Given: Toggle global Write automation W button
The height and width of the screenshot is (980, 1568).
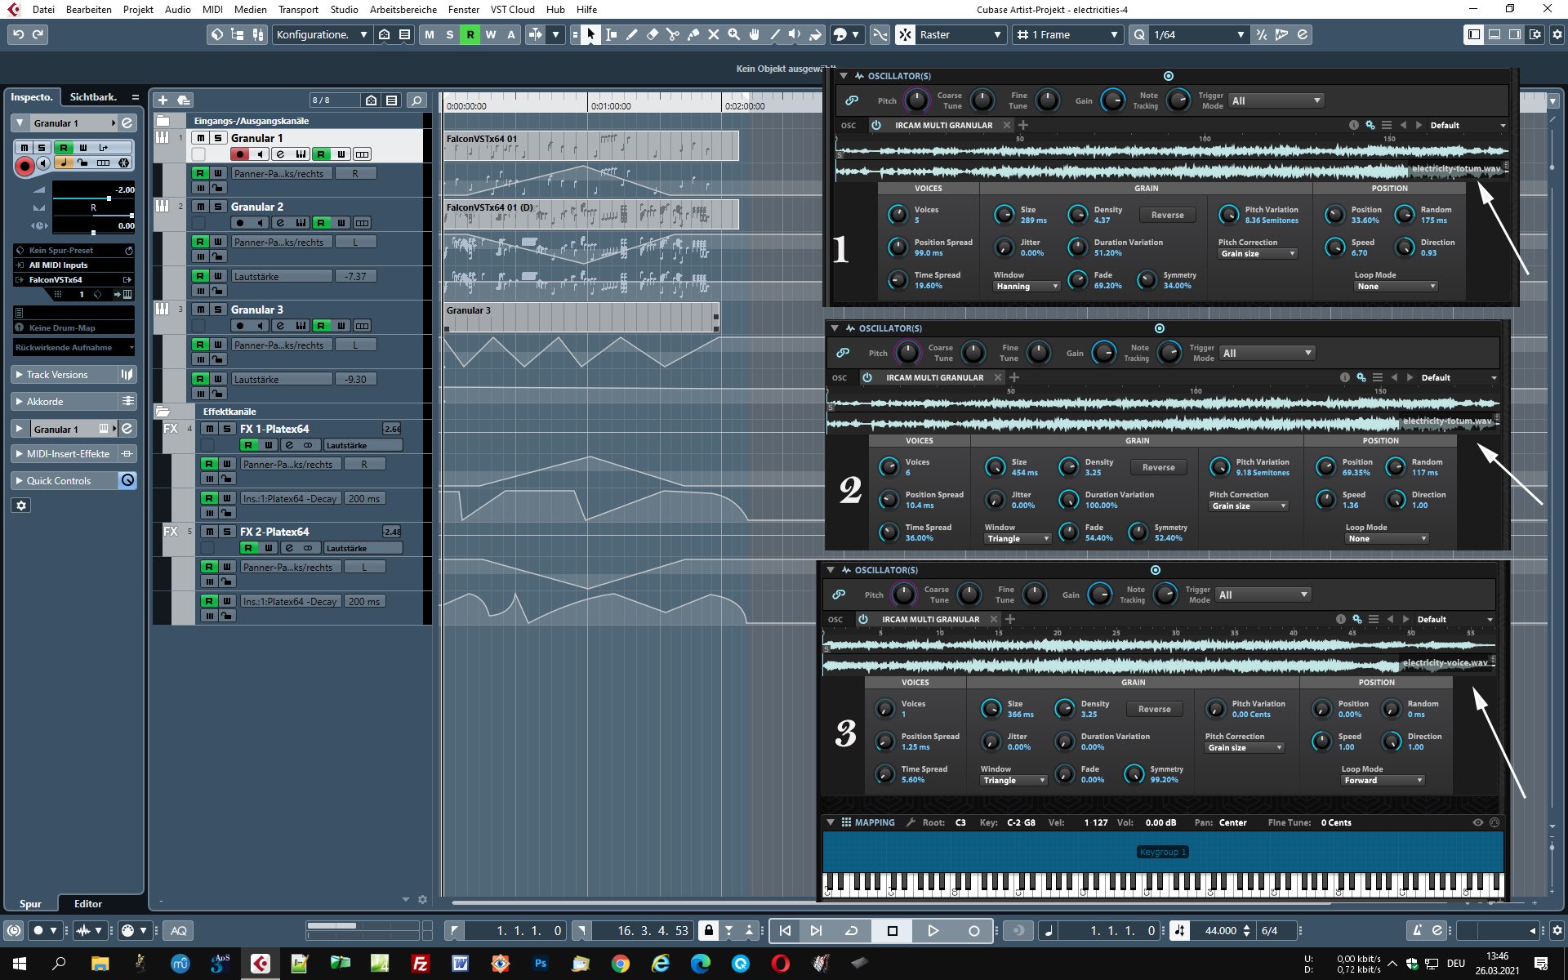Looking at the screenshot, I should click(x=491, y=34).
